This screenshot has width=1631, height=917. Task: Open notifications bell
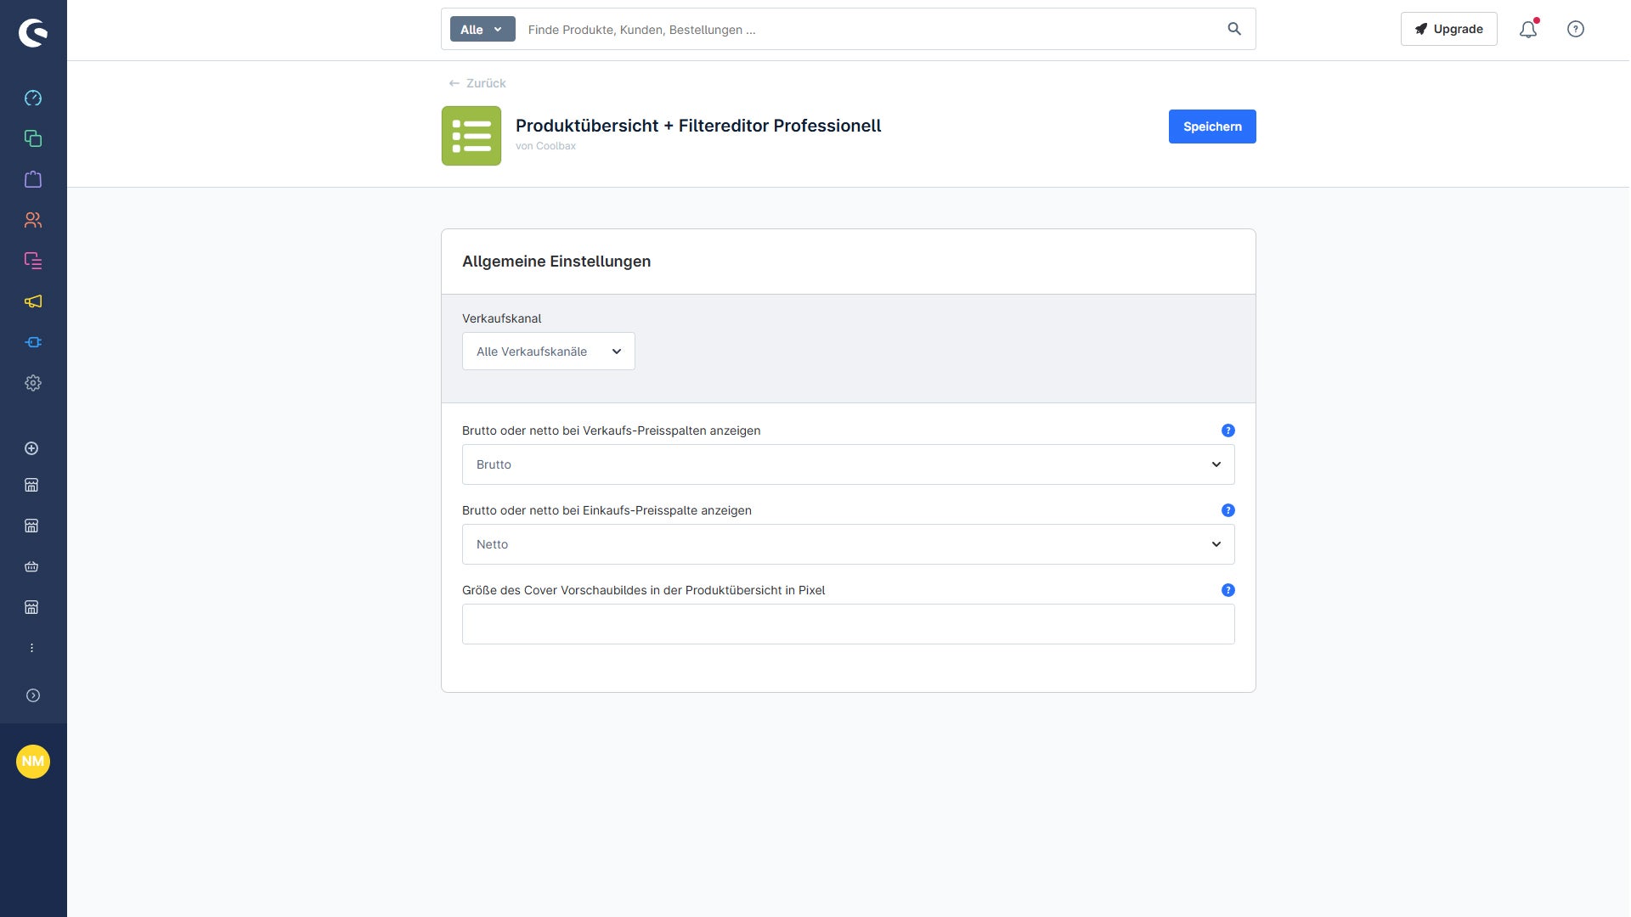[1528, 29]
